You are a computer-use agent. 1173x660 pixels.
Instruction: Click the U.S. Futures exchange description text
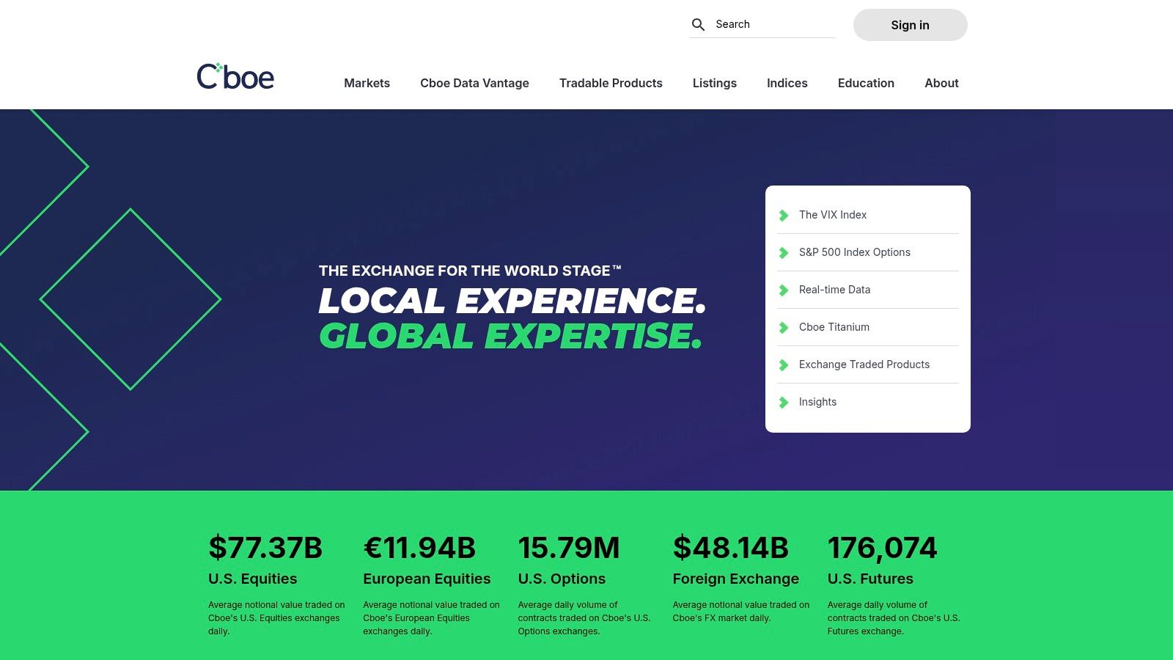pyautogui.click(x=894, y=618)
